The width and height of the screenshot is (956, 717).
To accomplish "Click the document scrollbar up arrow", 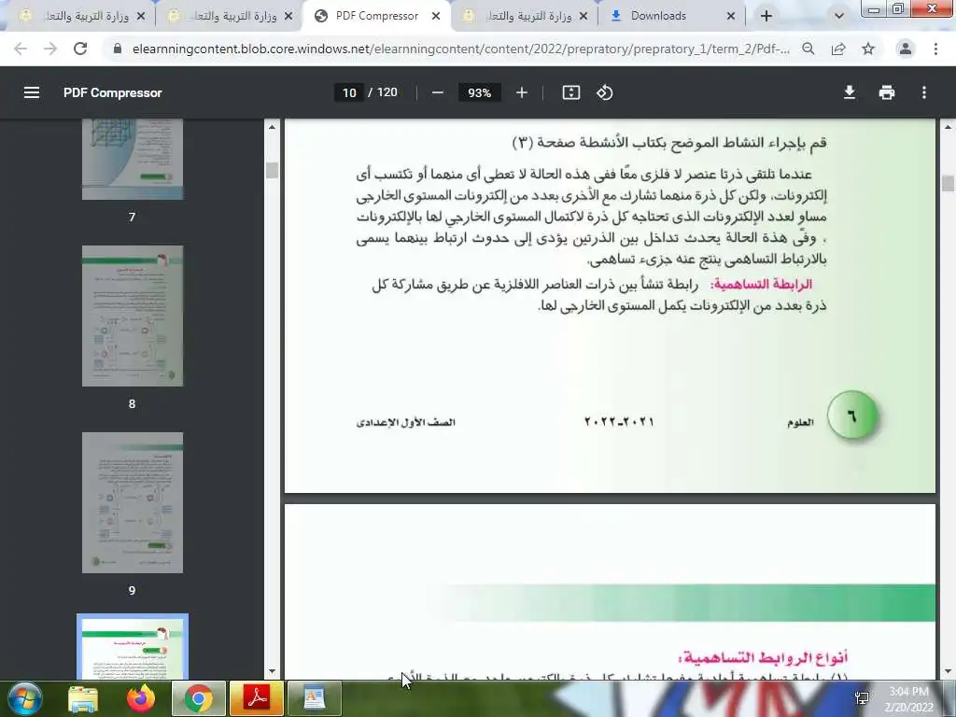I will (949, 127).
